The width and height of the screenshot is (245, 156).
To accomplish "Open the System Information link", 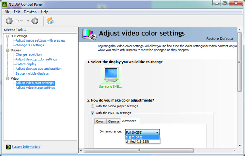I will [x=26, y=147].
